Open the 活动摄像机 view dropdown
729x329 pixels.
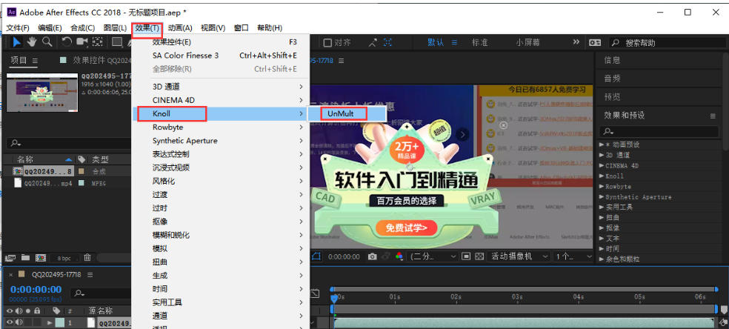coord(519,256)
